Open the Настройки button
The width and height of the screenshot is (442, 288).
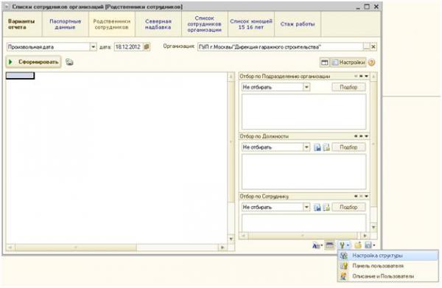click(x=348, y=63)
